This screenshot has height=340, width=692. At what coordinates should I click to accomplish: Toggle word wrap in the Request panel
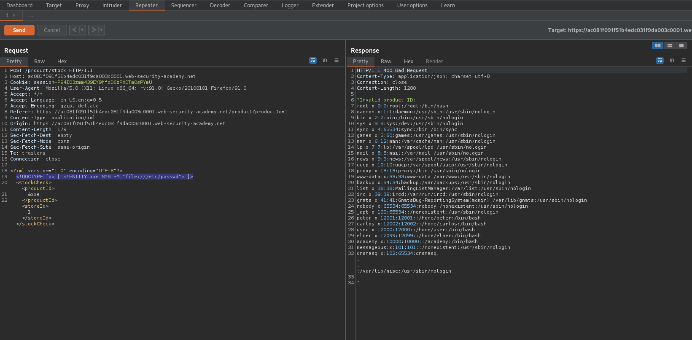pos(313,61)
